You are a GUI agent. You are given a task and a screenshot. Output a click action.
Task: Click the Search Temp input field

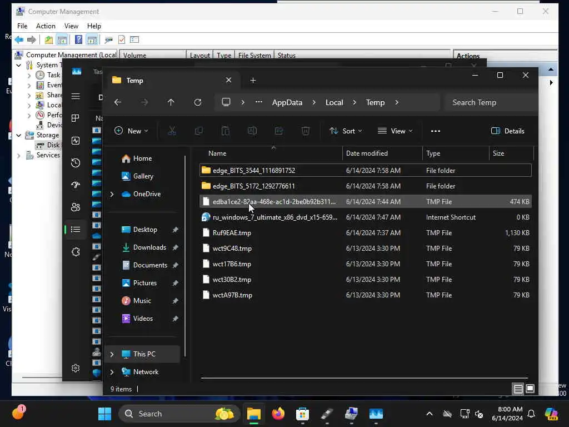point(491,103)
